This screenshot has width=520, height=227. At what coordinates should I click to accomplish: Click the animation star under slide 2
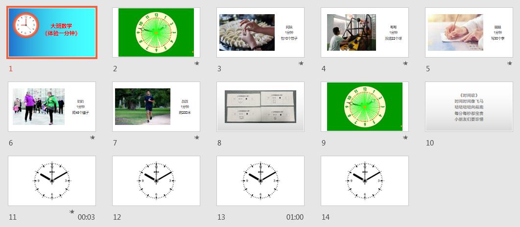(197, 63)
